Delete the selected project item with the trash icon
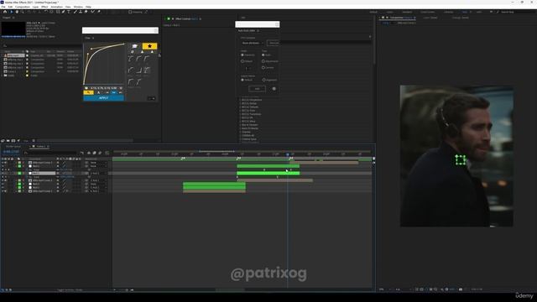Viewport: 537px width, 302px height. (34, 141)
